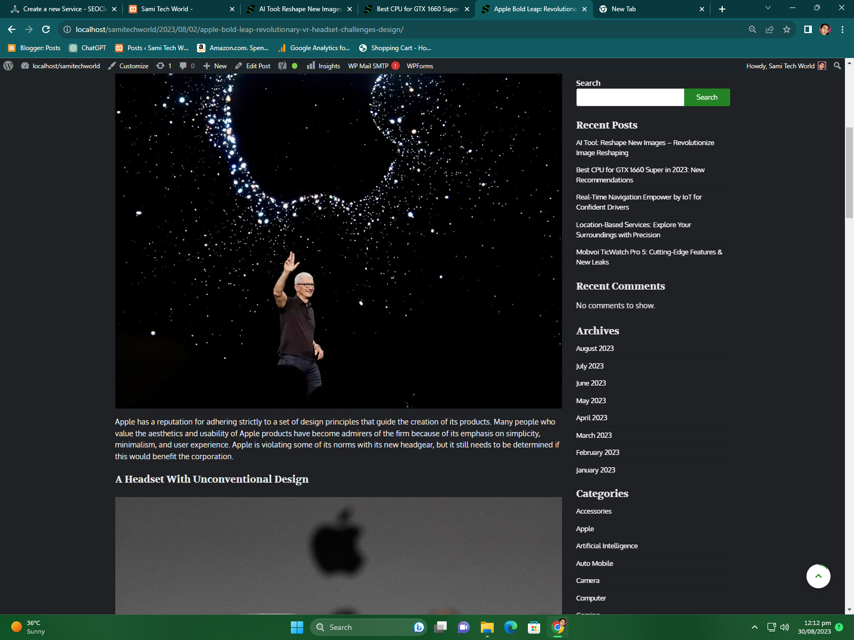
Task: Bookmark this page with the star icon
Action: (x=786, y=29)
